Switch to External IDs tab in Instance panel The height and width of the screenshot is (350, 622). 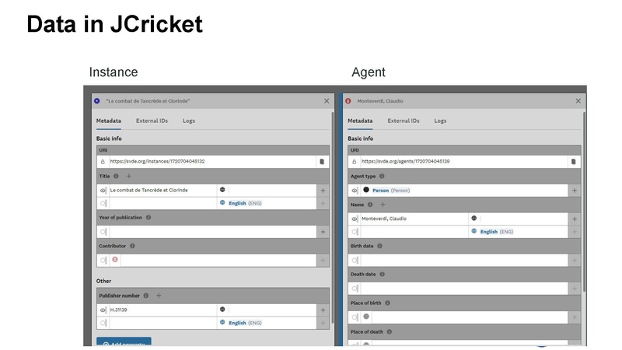pos(152,121)
